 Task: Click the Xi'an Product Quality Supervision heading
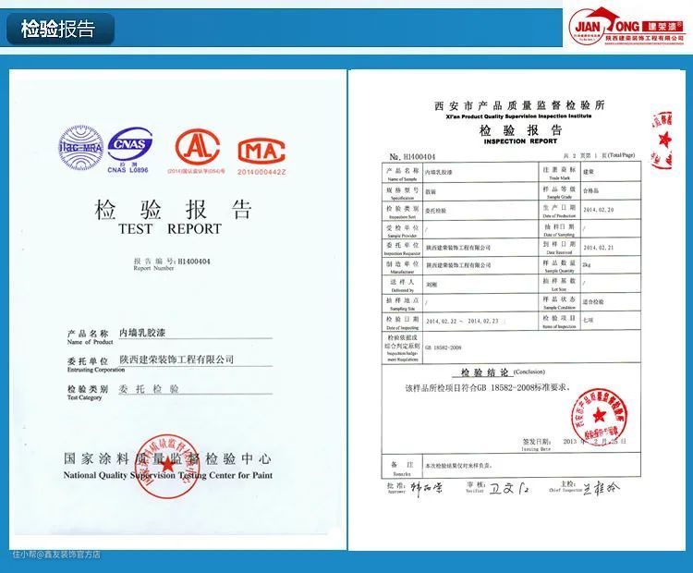coord(518,116)
